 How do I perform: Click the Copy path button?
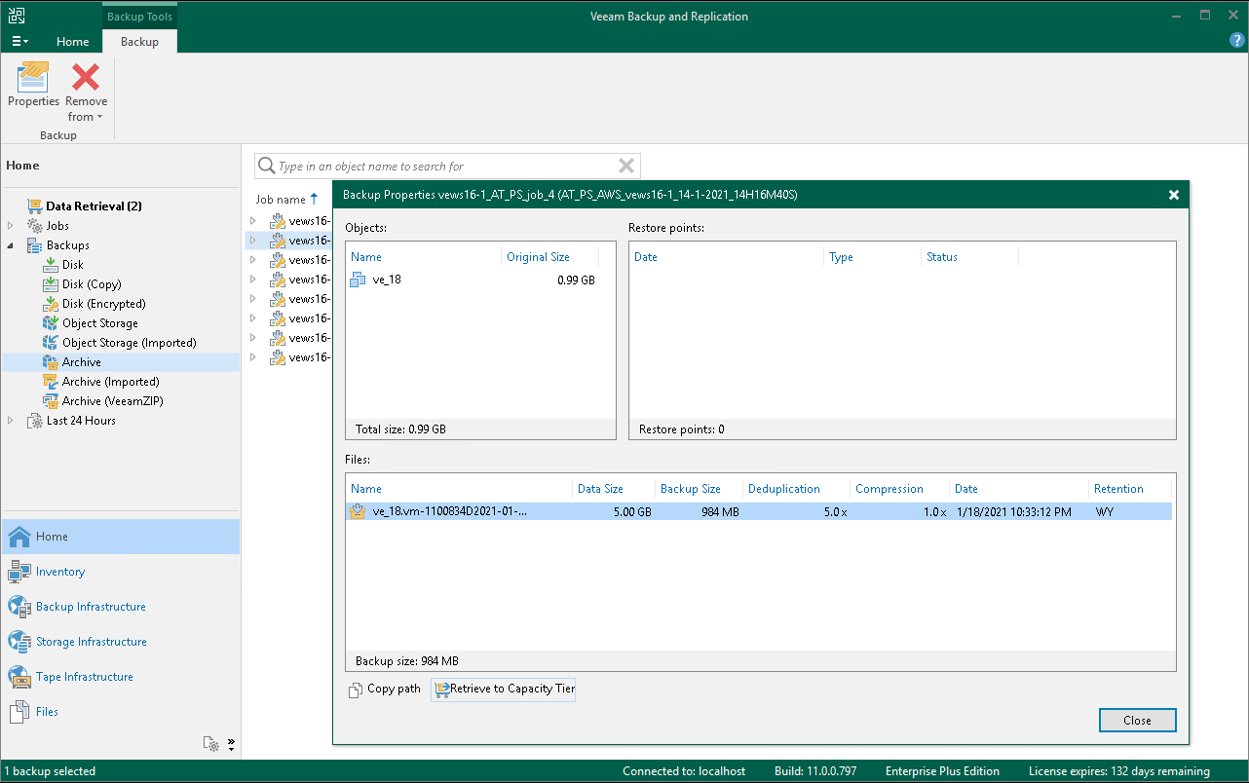[x=385, y=690]
